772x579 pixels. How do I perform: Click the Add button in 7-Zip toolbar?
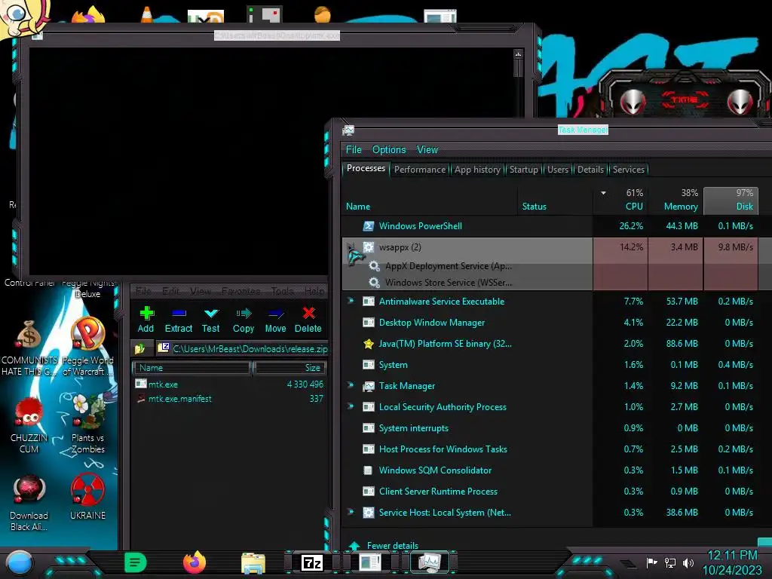coord(146,320)
